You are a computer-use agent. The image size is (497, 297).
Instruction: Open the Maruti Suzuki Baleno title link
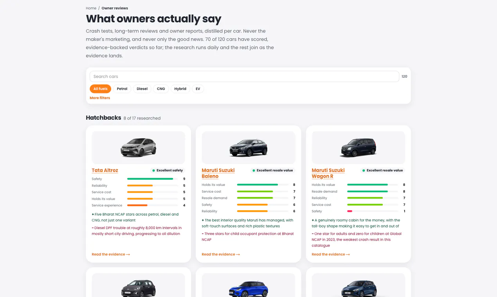(218, 173)
